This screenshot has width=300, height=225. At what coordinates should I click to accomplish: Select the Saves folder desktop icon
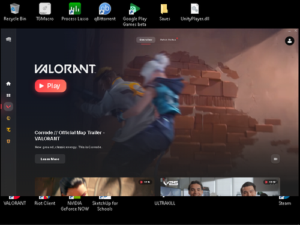(164, 12)
